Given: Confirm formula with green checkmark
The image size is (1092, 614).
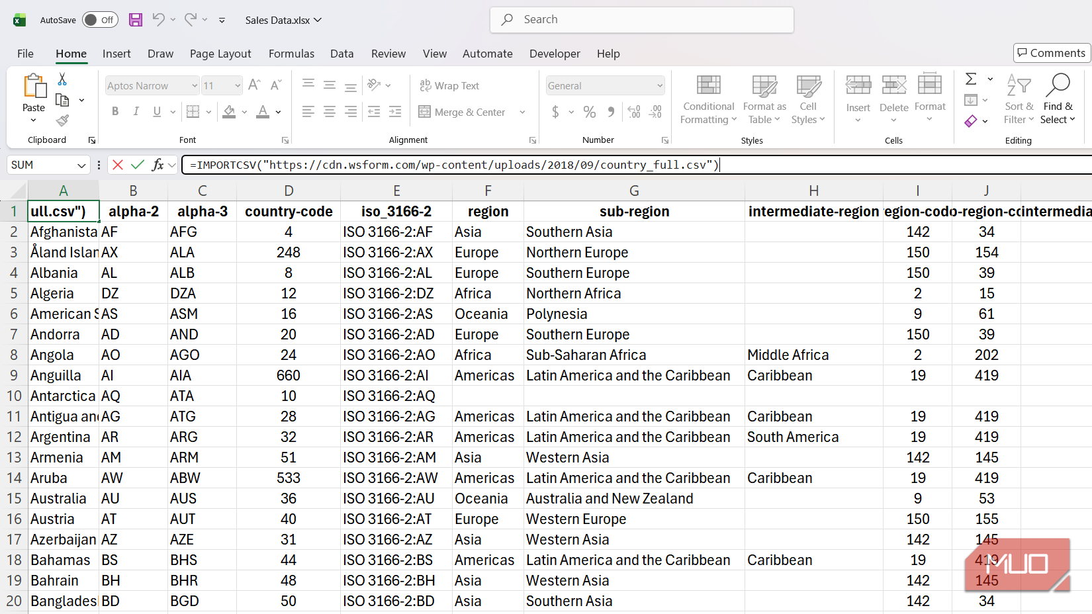Looking at the screenshot, I should [138, 165].
